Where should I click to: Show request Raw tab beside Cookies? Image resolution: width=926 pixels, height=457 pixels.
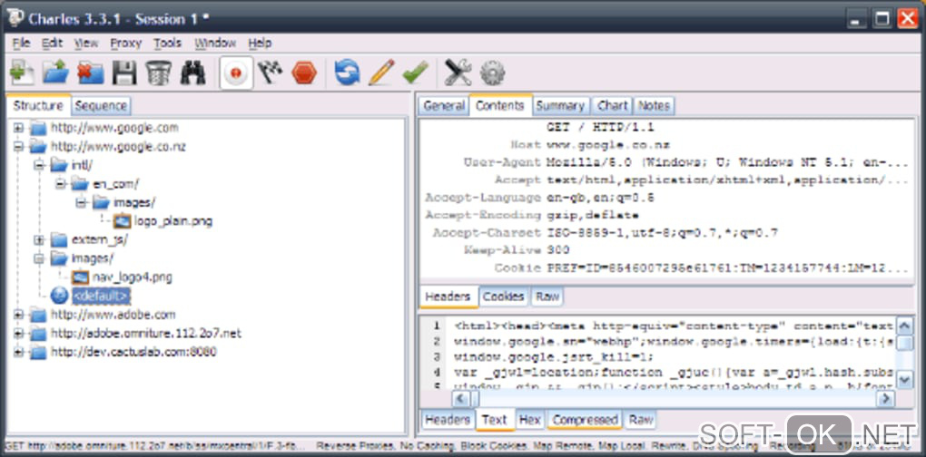click(x=547, y=297)
